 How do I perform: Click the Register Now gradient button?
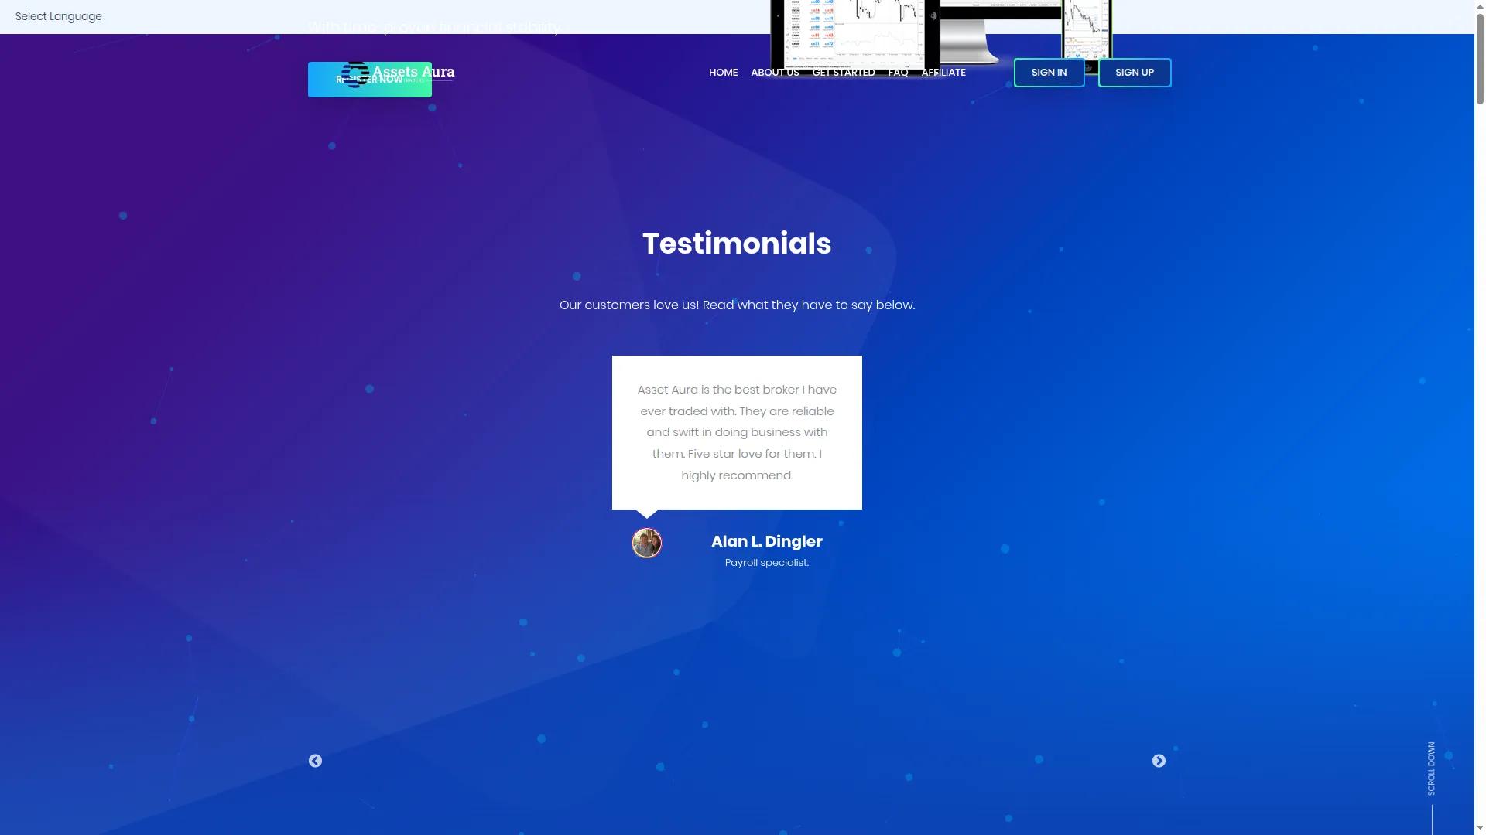(370, 80)
